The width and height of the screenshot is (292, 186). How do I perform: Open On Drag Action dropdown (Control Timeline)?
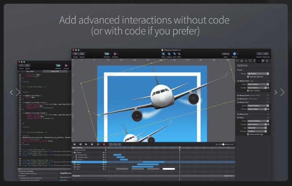click(258, 121)
